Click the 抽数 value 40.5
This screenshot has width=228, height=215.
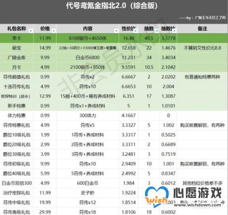(149, 38)
